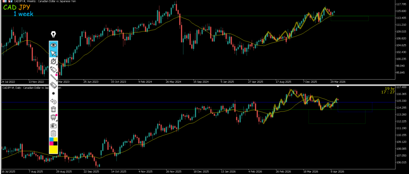Viewport: 409px width, 174px height.
Task: Click the white chart shift triangle on daily chart
Action: point(338,86)
